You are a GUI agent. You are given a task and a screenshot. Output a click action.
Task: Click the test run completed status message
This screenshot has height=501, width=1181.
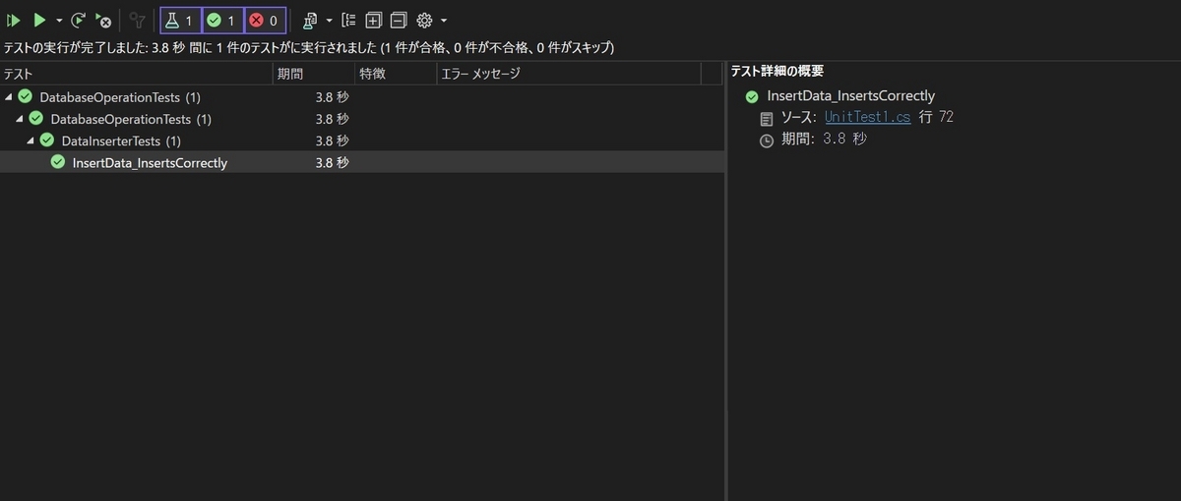pos(309,48)
